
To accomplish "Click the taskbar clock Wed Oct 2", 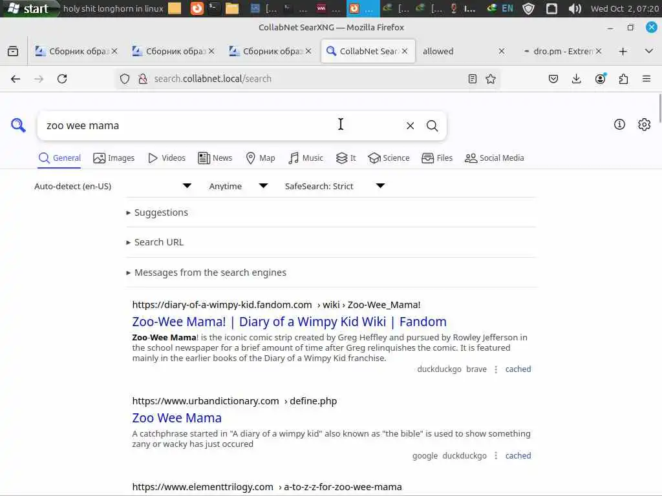I will click(x=625, y=8).
